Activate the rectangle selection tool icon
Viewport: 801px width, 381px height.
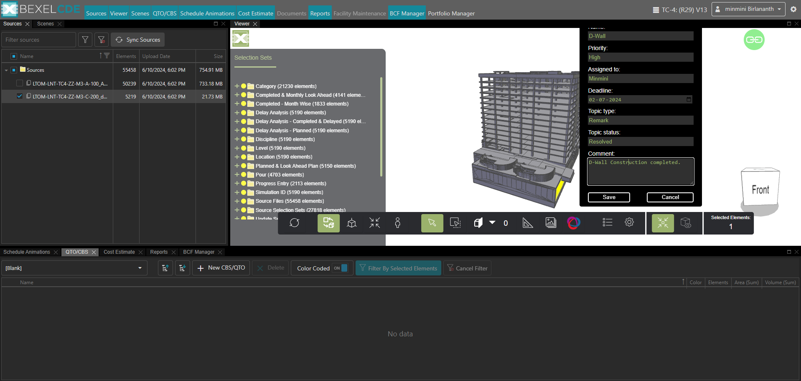[455, 223]
